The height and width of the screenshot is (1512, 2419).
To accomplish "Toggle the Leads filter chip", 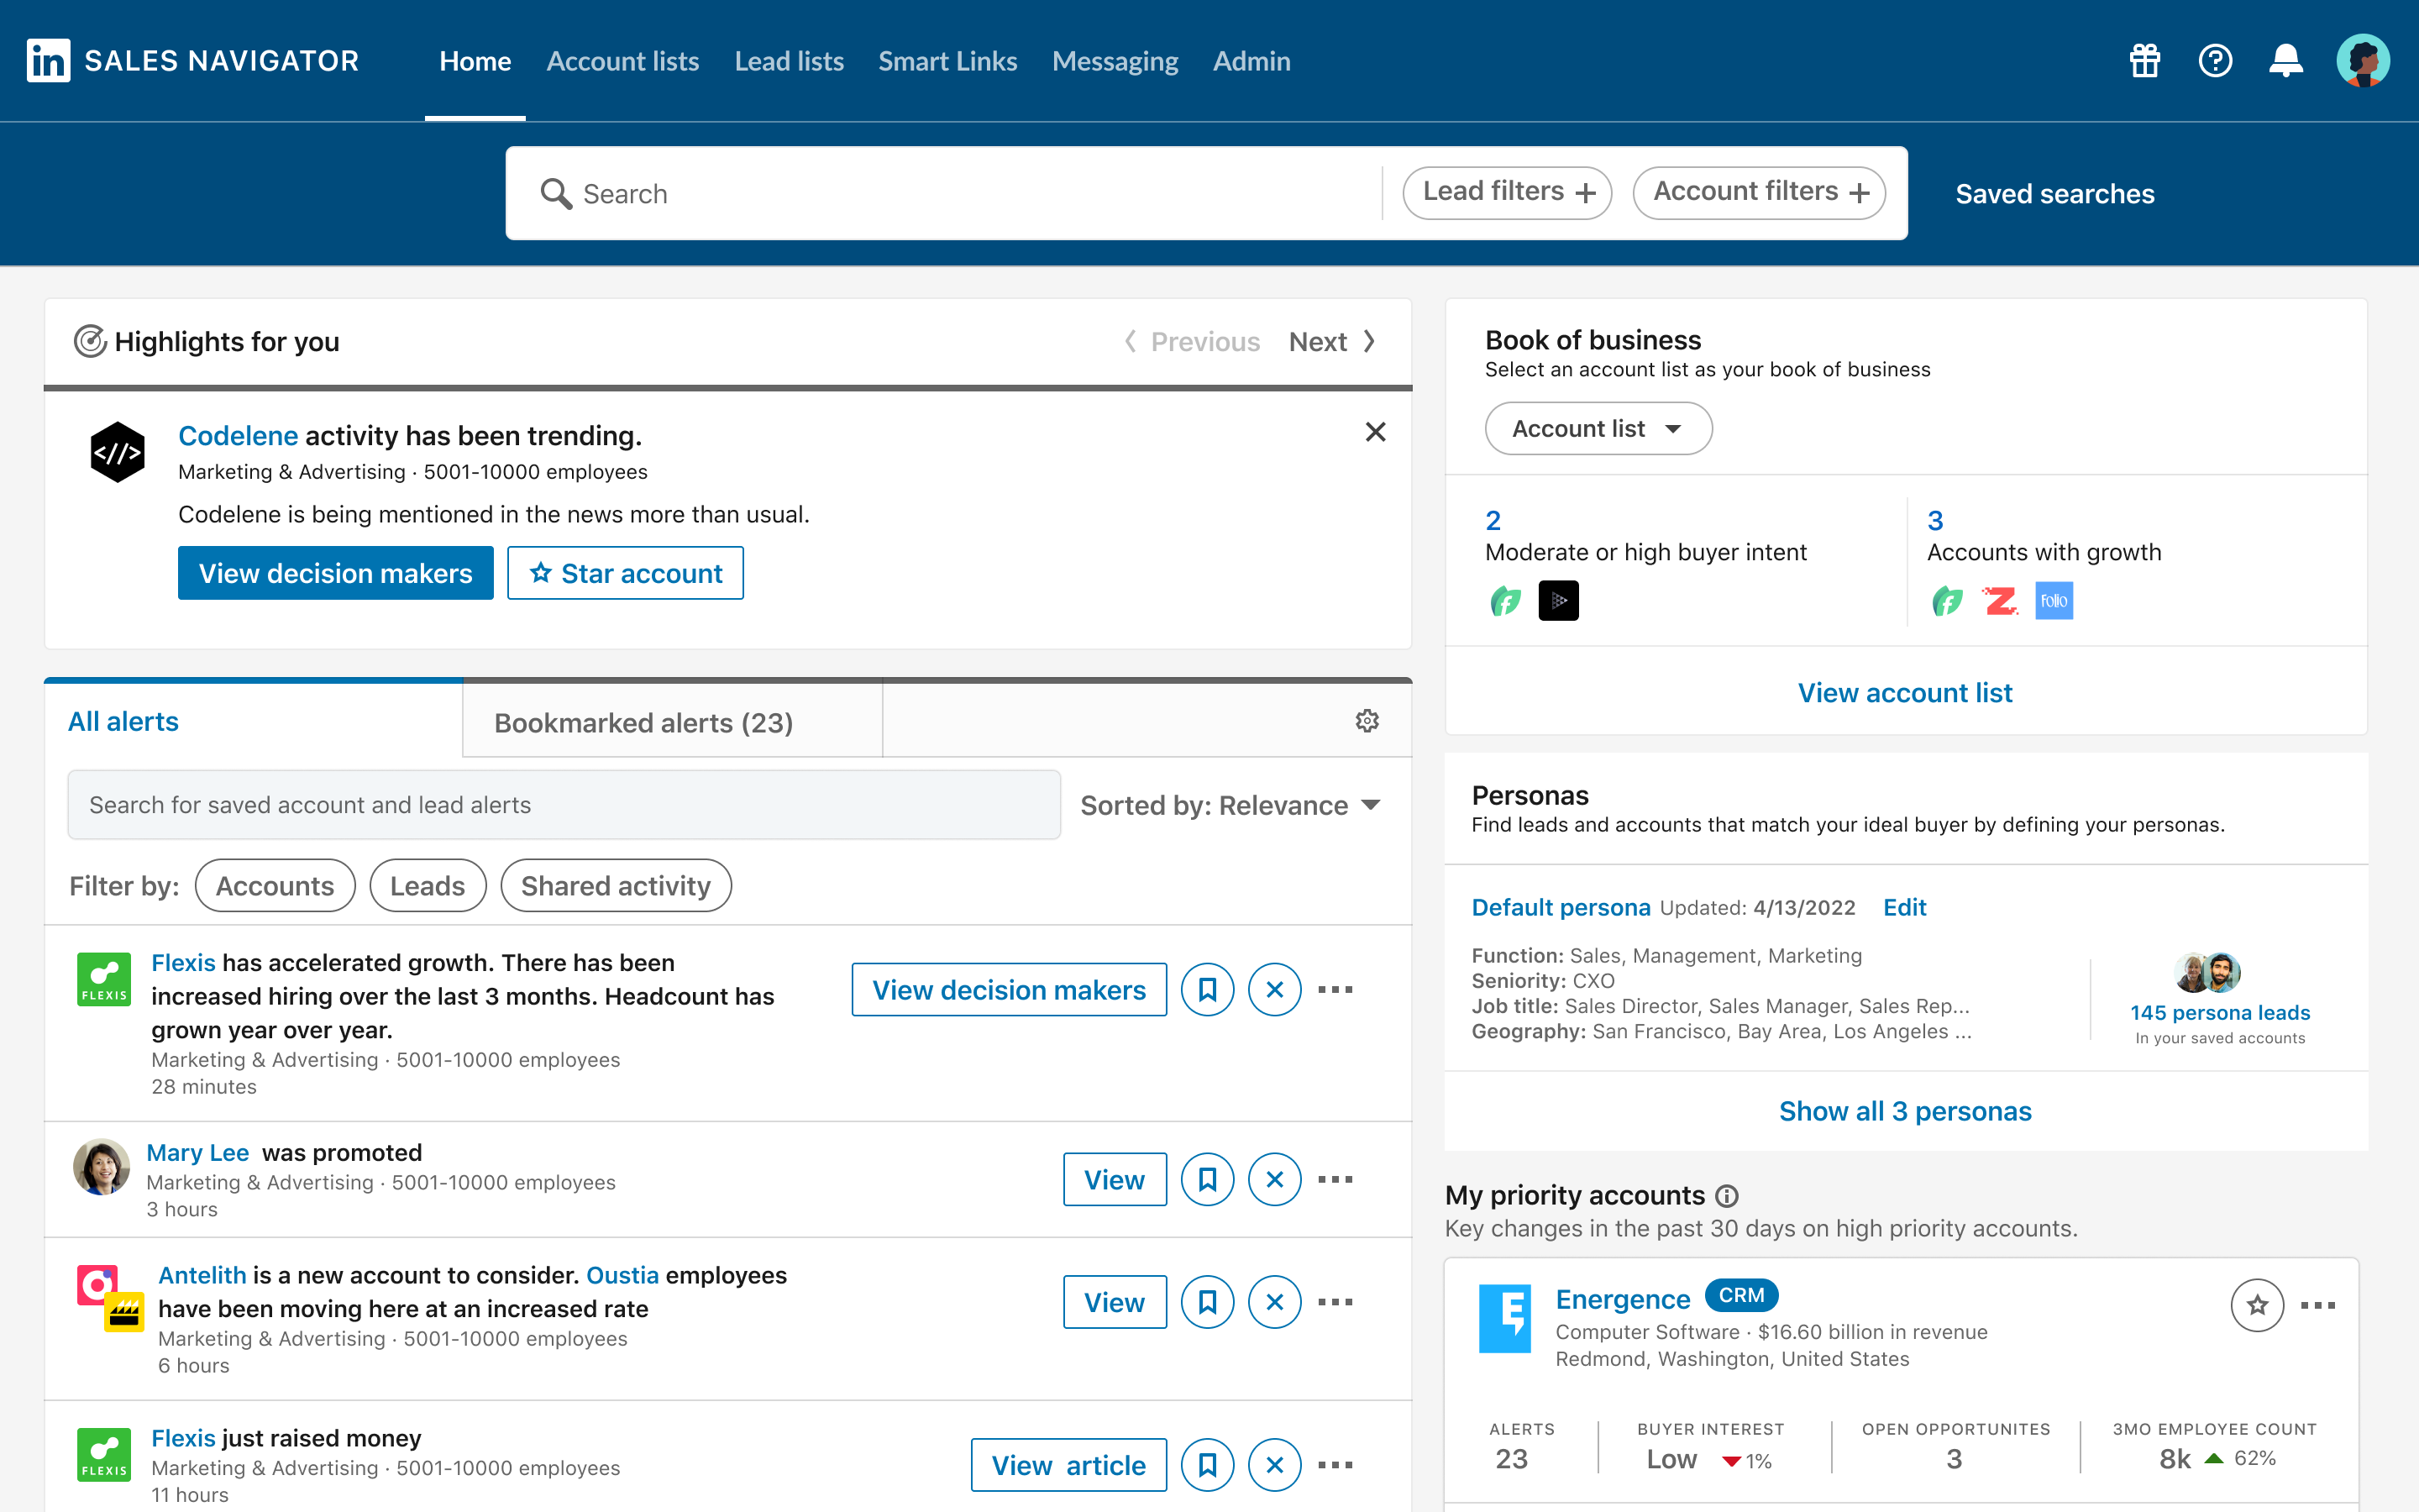I will click(428, 886).
